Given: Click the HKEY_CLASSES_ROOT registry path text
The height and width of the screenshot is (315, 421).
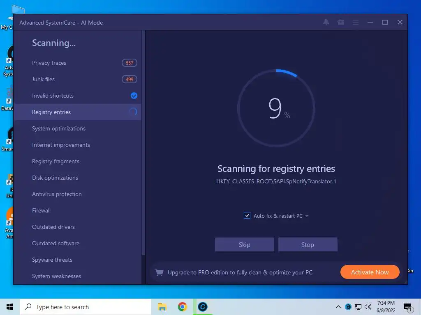Looking at the screenshot, I should 276,181.
